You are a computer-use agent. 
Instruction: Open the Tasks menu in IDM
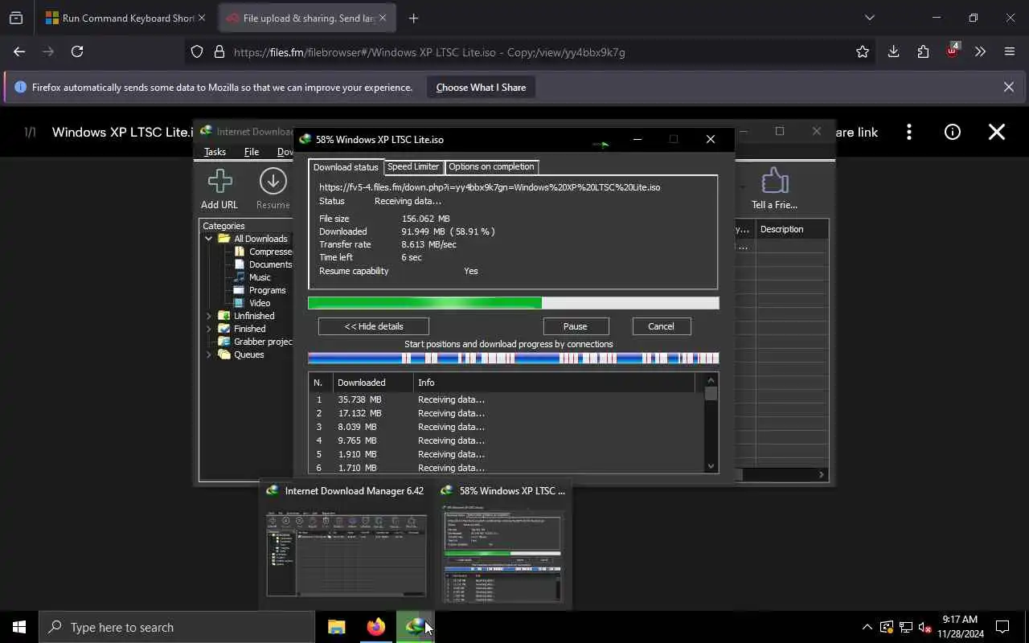(215, 152)
